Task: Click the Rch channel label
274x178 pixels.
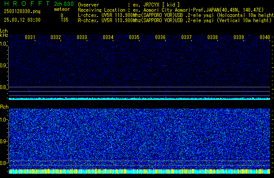Action: point(4,107)
